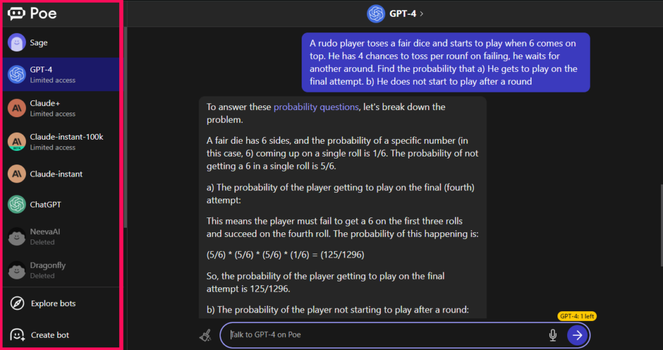Clear context with the broom icon
663x350 pixels.
click(x=205, y=336)
